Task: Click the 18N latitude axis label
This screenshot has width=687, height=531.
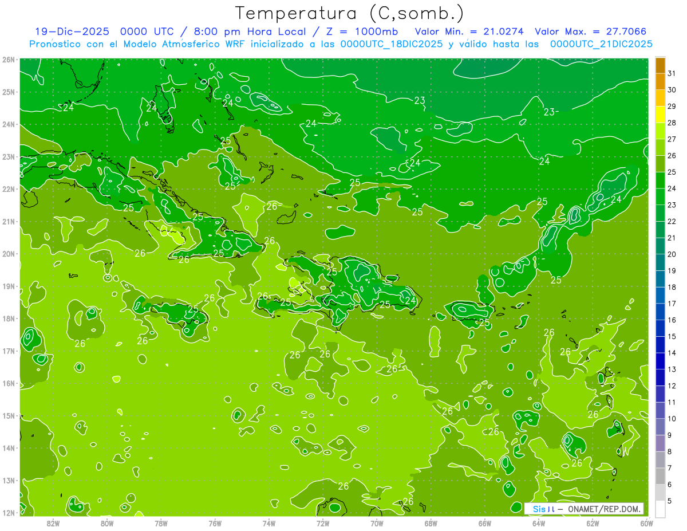Action: 8,318
